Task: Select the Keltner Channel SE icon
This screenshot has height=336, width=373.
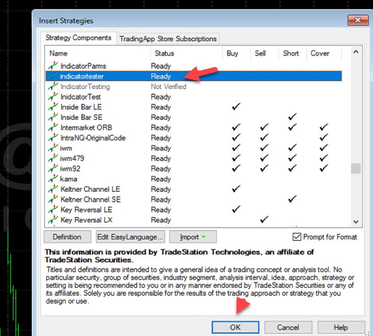Action: point(52,199)
